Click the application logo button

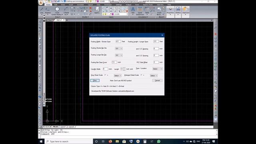41,2
